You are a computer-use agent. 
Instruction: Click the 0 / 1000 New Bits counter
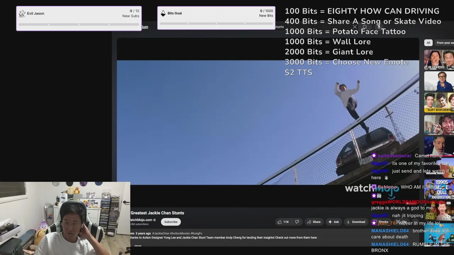pos(266,13)
